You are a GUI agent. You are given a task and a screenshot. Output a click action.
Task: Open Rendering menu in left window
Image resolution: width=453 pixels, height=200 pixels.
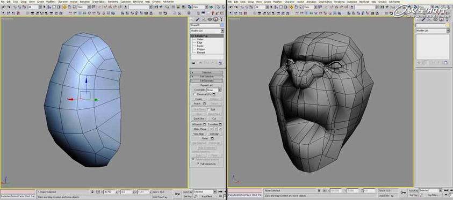[113, 2]
